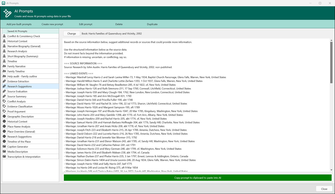Click the Change source button

tap(72, 34)
